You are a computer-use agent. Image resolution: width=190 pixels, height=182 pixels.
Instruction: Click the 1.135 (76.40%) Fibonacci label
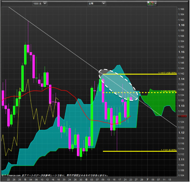point(169,91)
